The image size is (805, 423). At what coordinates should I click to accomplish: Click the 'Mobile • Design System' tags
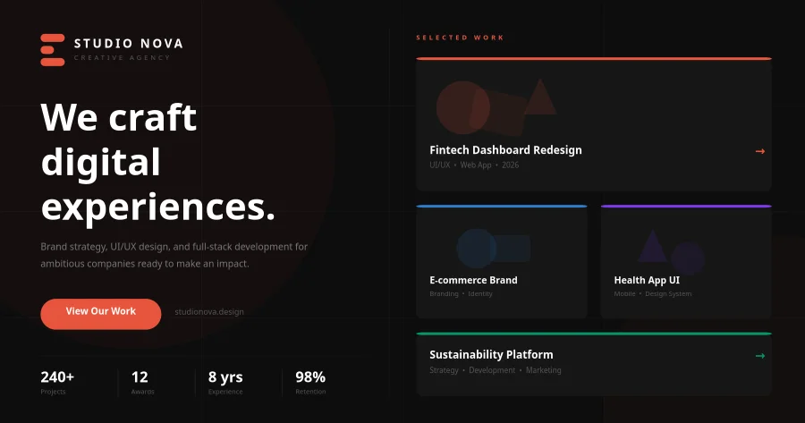(653, 293)
